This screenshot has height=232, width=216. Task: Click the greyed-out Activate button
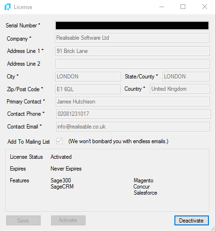pos(68,220)
